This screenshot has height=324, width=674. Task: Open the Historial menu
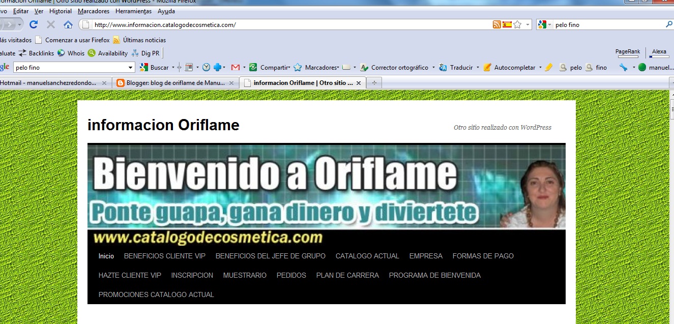tap(61, 11)
